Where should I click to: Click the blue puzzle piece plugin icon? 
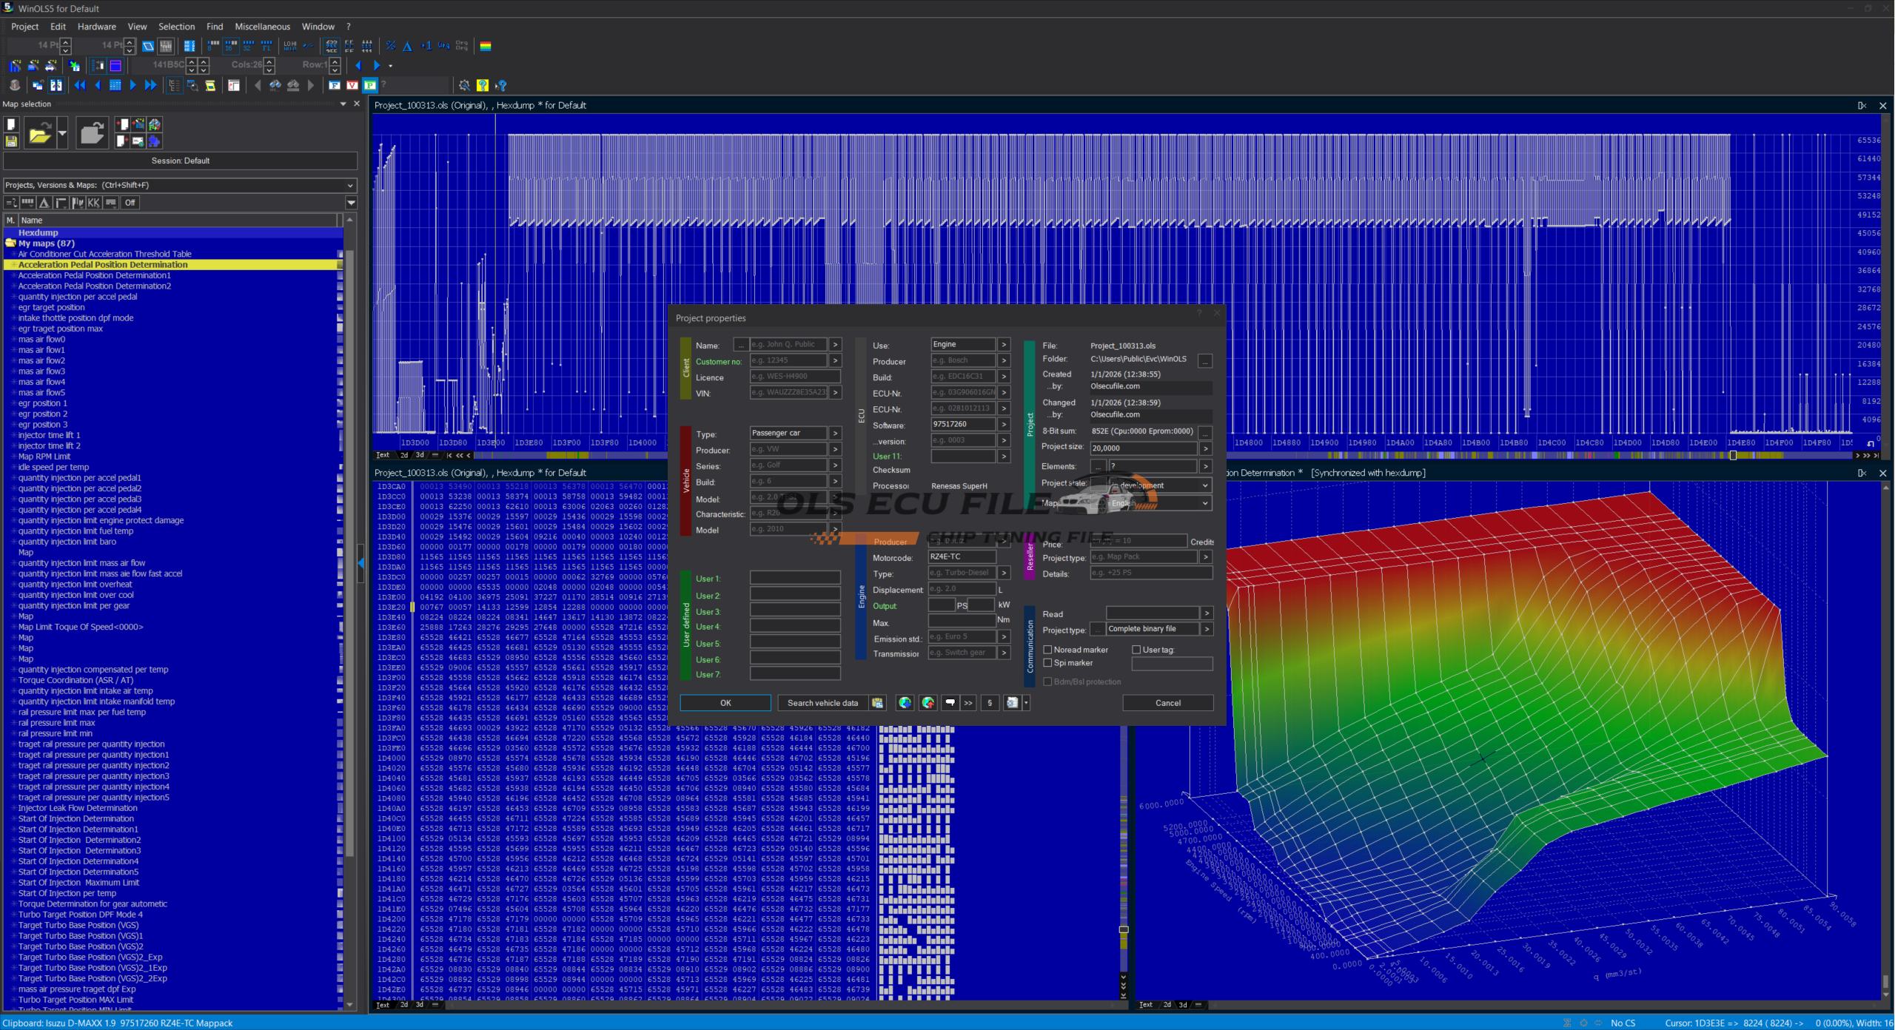point(154,141)
